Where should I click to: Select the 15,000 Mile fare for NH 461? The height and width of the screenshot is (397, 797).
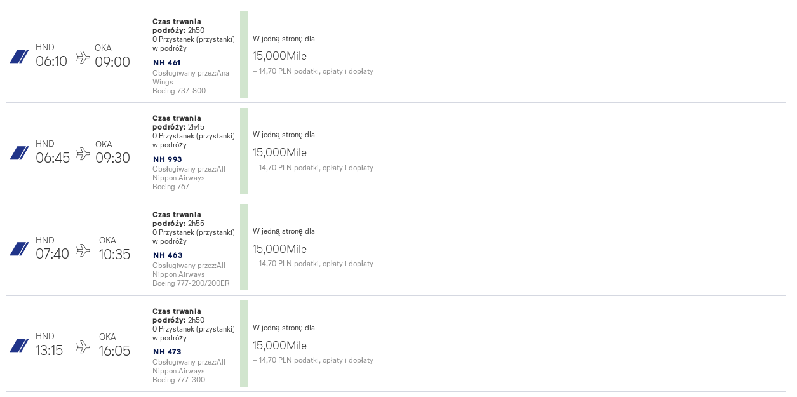(279, 56)
